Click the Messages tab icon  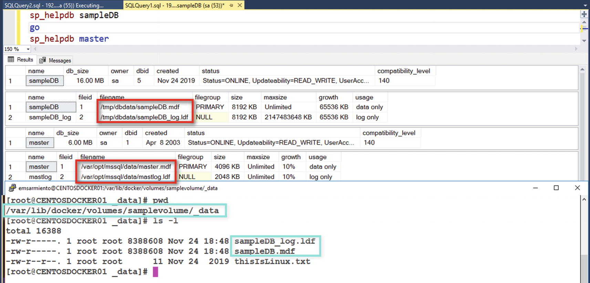[x=43, y=60]
